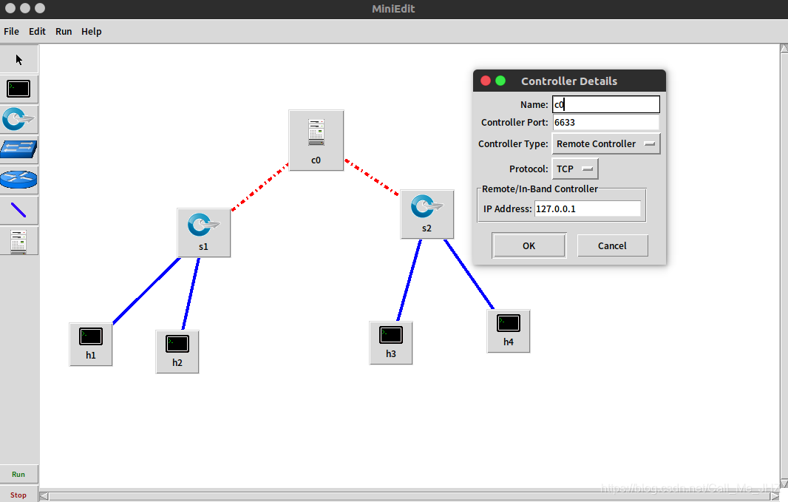Click the horizontal scrollbar left arrow
This screenshot has height=502, width=788.
coord(44,497)
